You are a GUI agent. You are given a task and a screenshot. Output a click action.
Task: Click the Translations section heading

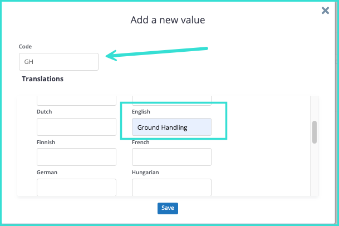(42, 79)
